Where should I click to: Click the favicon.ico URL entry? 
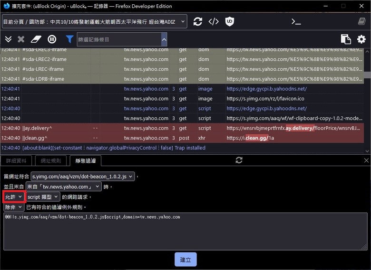coord(265,99)
